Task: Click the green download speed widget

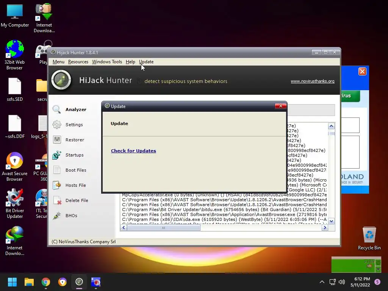Action: pos(356,264)
